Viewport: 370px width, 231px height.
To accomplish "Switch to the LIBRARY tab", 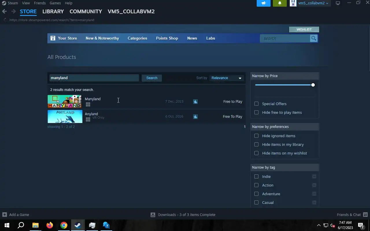I will 53,12.
